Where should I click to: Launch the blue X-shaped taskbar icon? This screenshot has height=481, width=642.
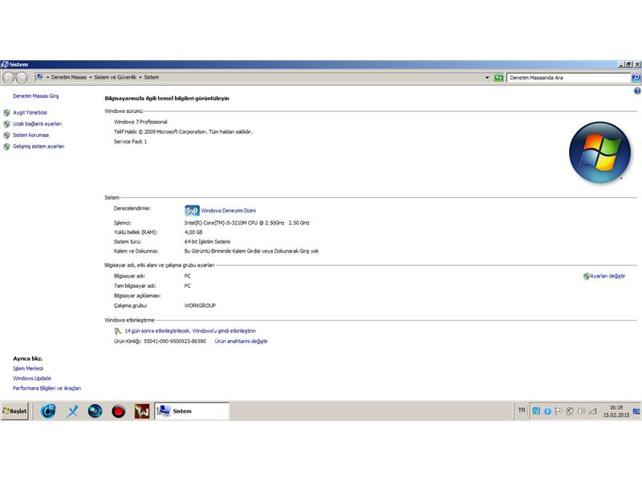click(72, 411)
